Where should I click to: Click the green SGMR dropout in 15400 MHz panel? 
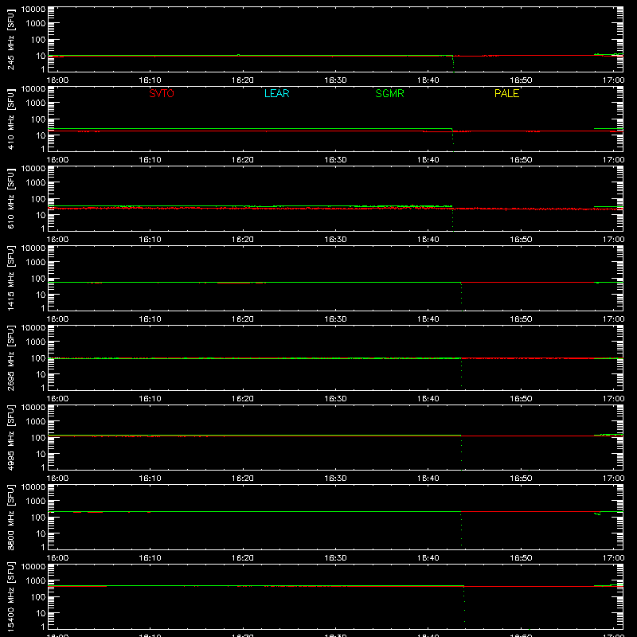[464, 604]
